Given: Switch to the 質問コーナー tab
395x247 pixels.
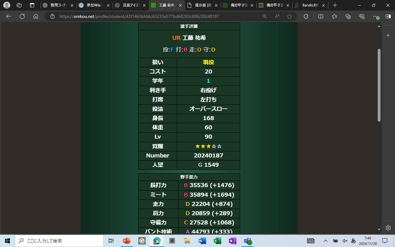Looking at the screenshot, I should (55, 5).
